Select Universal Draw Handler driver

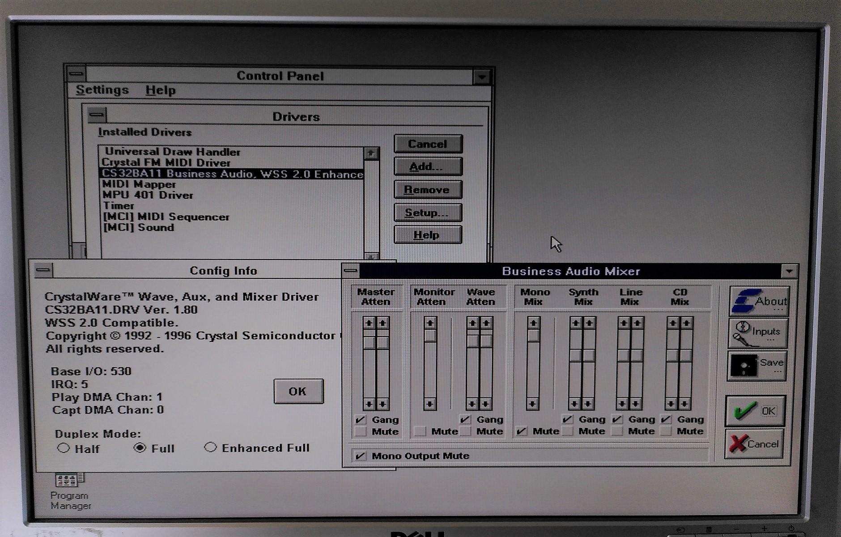point(232,152)
